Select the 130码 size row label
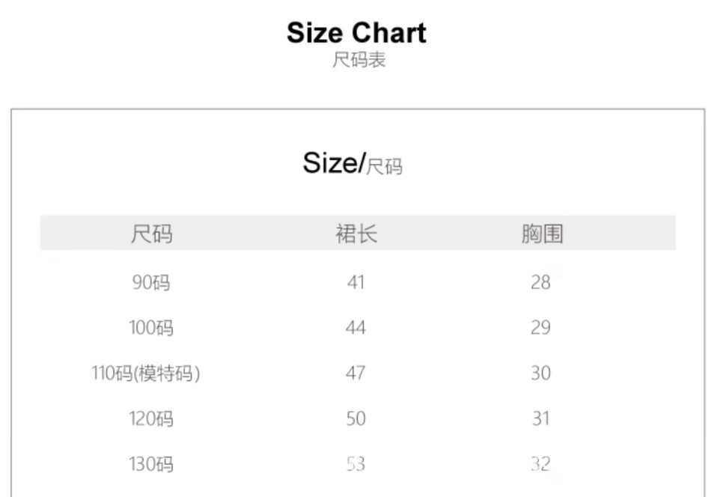 pos(151,464)
